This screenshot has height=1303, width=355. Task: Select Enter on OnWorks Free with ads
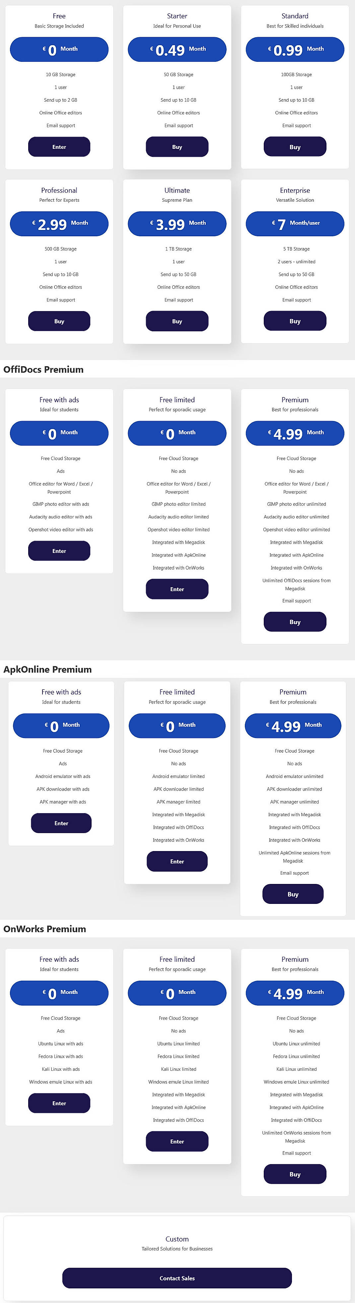pos(59,1103)
